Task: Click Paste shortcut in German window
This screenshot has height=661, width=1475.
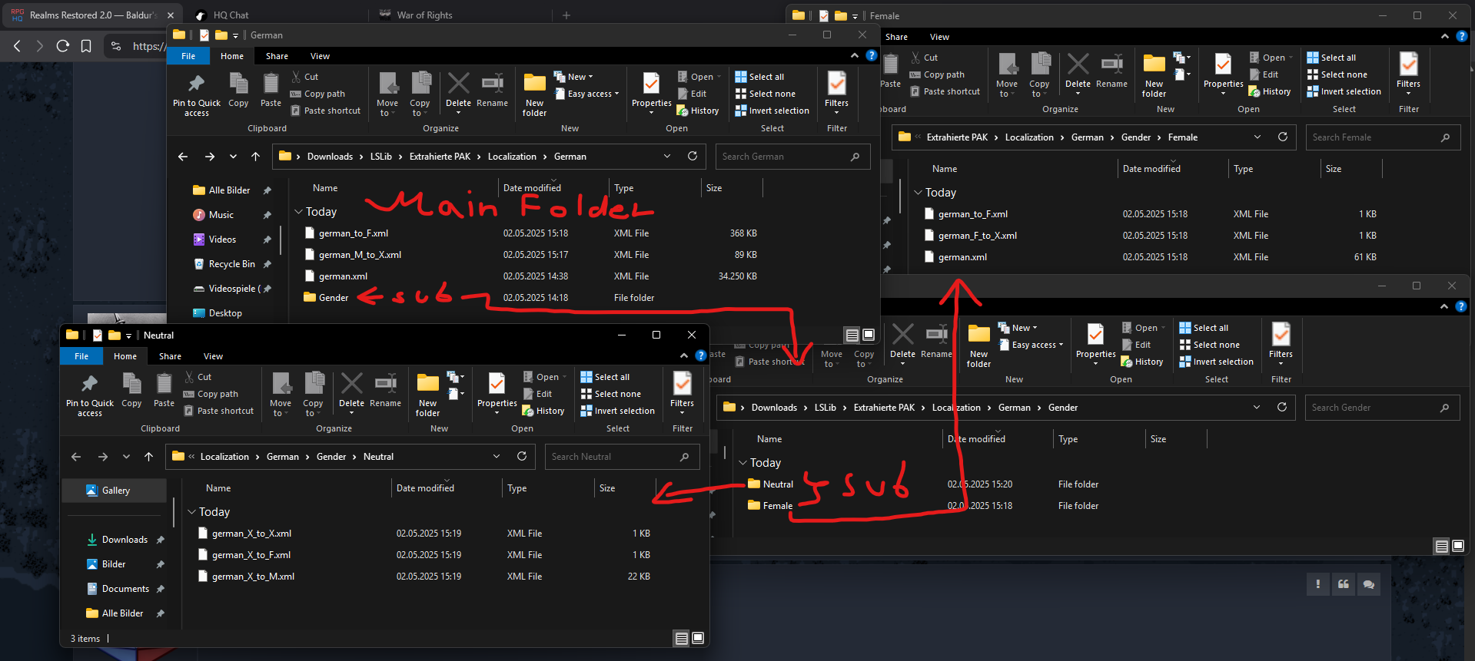Action: (326, 111)
